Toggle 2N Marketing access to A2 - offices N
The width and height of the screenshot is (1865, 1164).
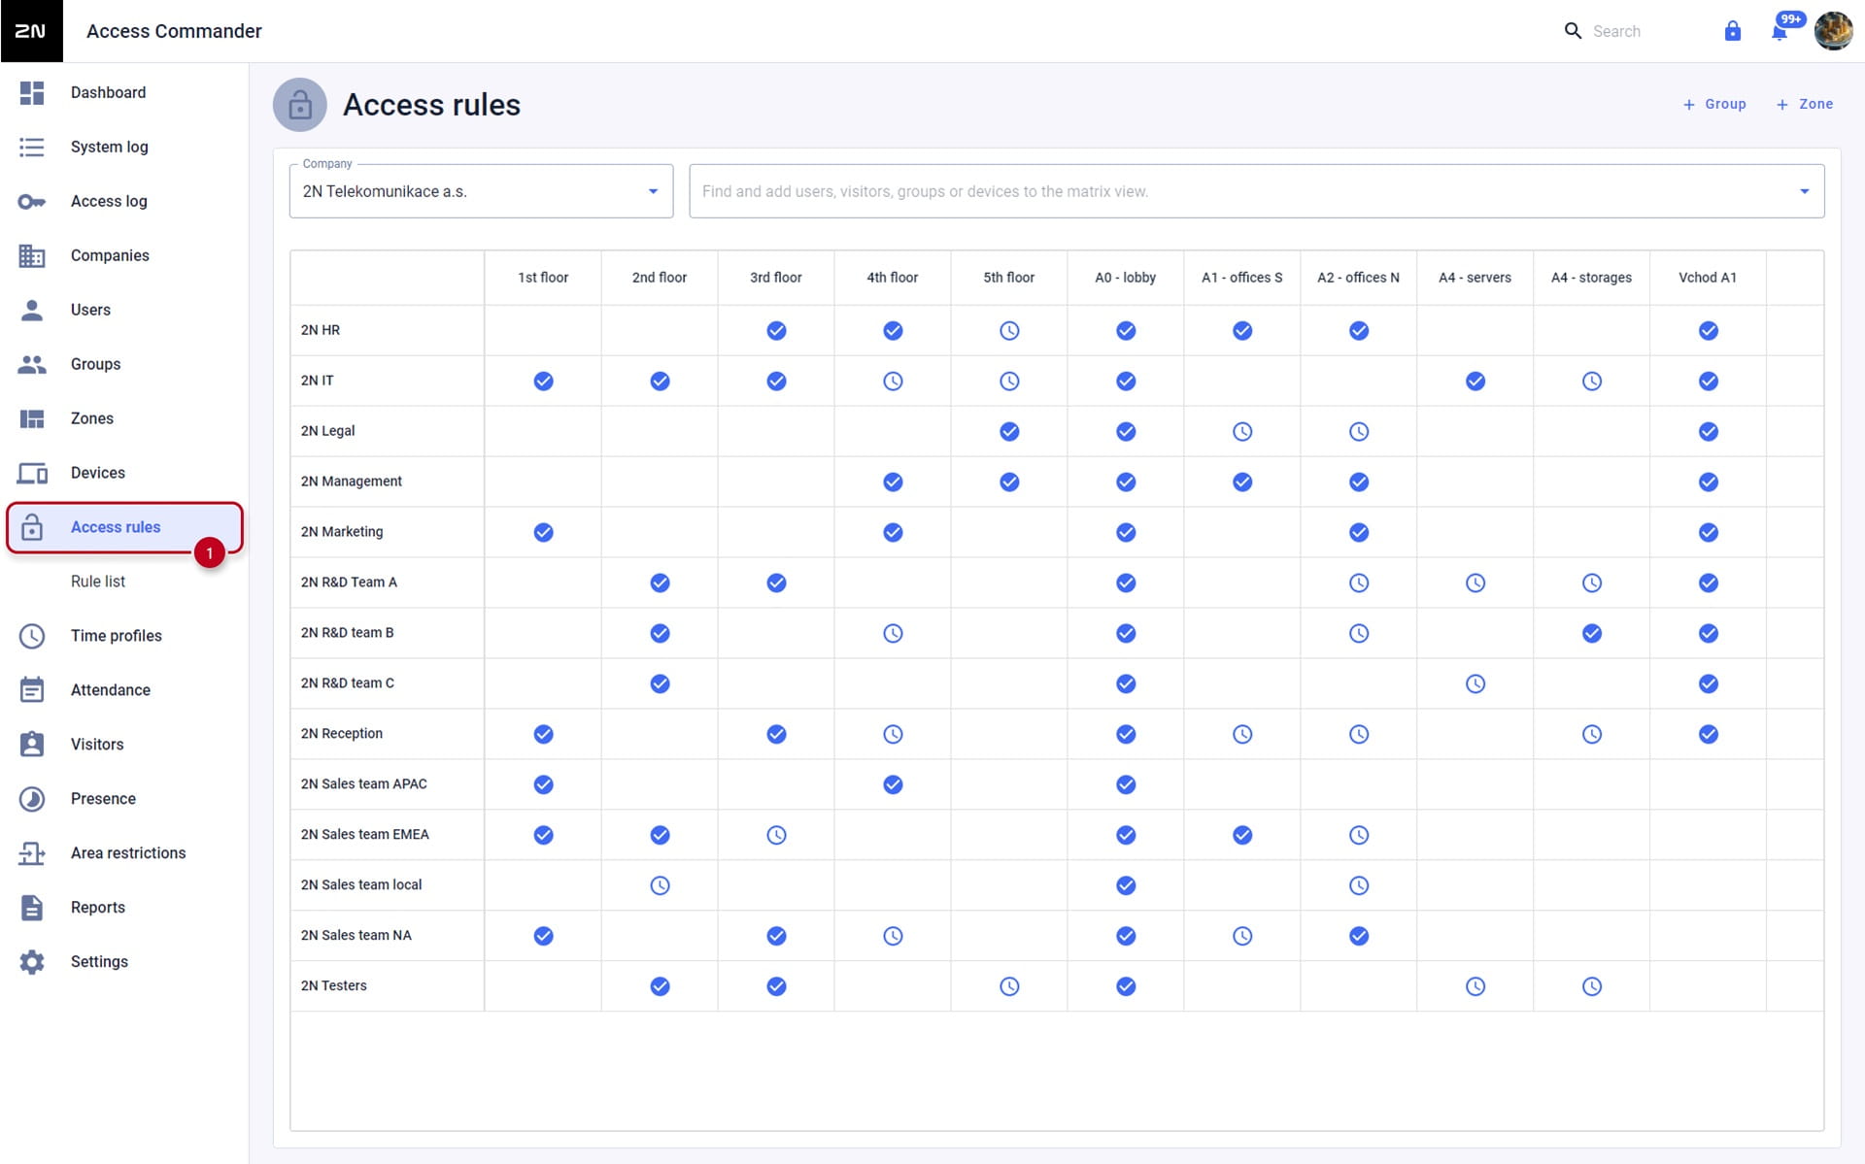pos(1359,532)
